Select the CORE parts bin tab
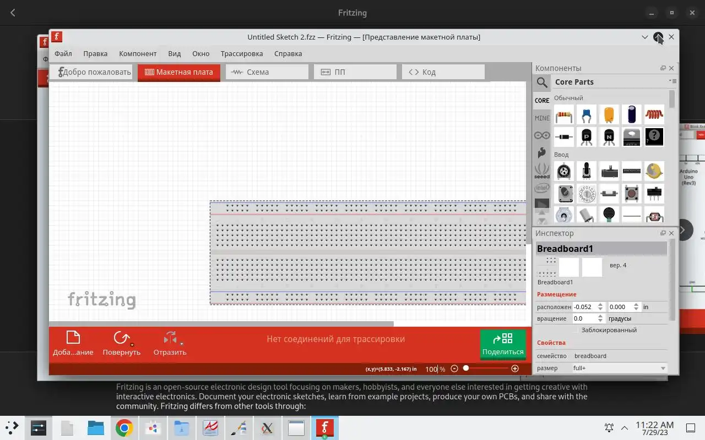Image resolution: width=705 pixels, height=440 pixels. [542, 101]
